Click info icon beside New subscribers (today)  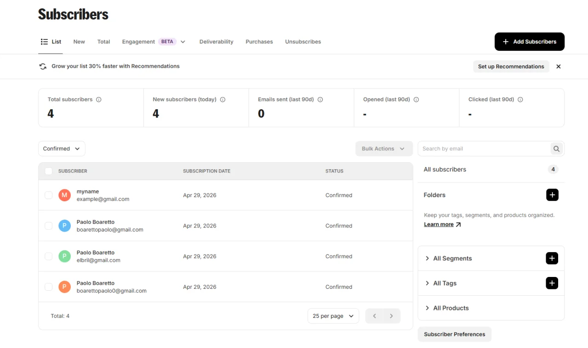pos(223,99)
